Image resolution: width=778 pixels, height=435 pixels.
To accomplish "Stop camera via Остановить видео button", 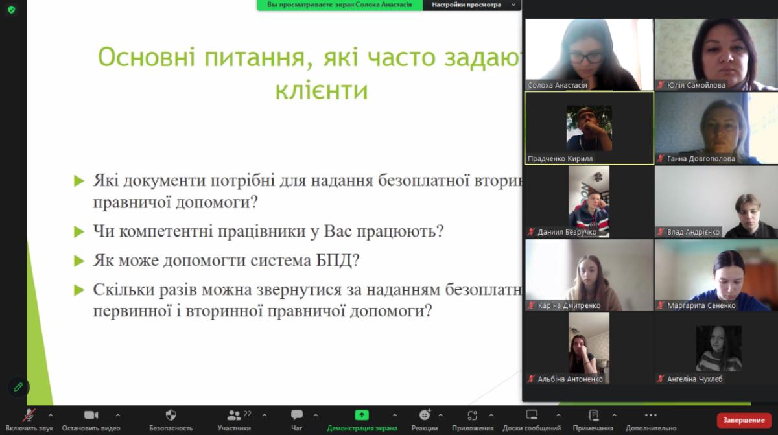I will click(91, 419).
